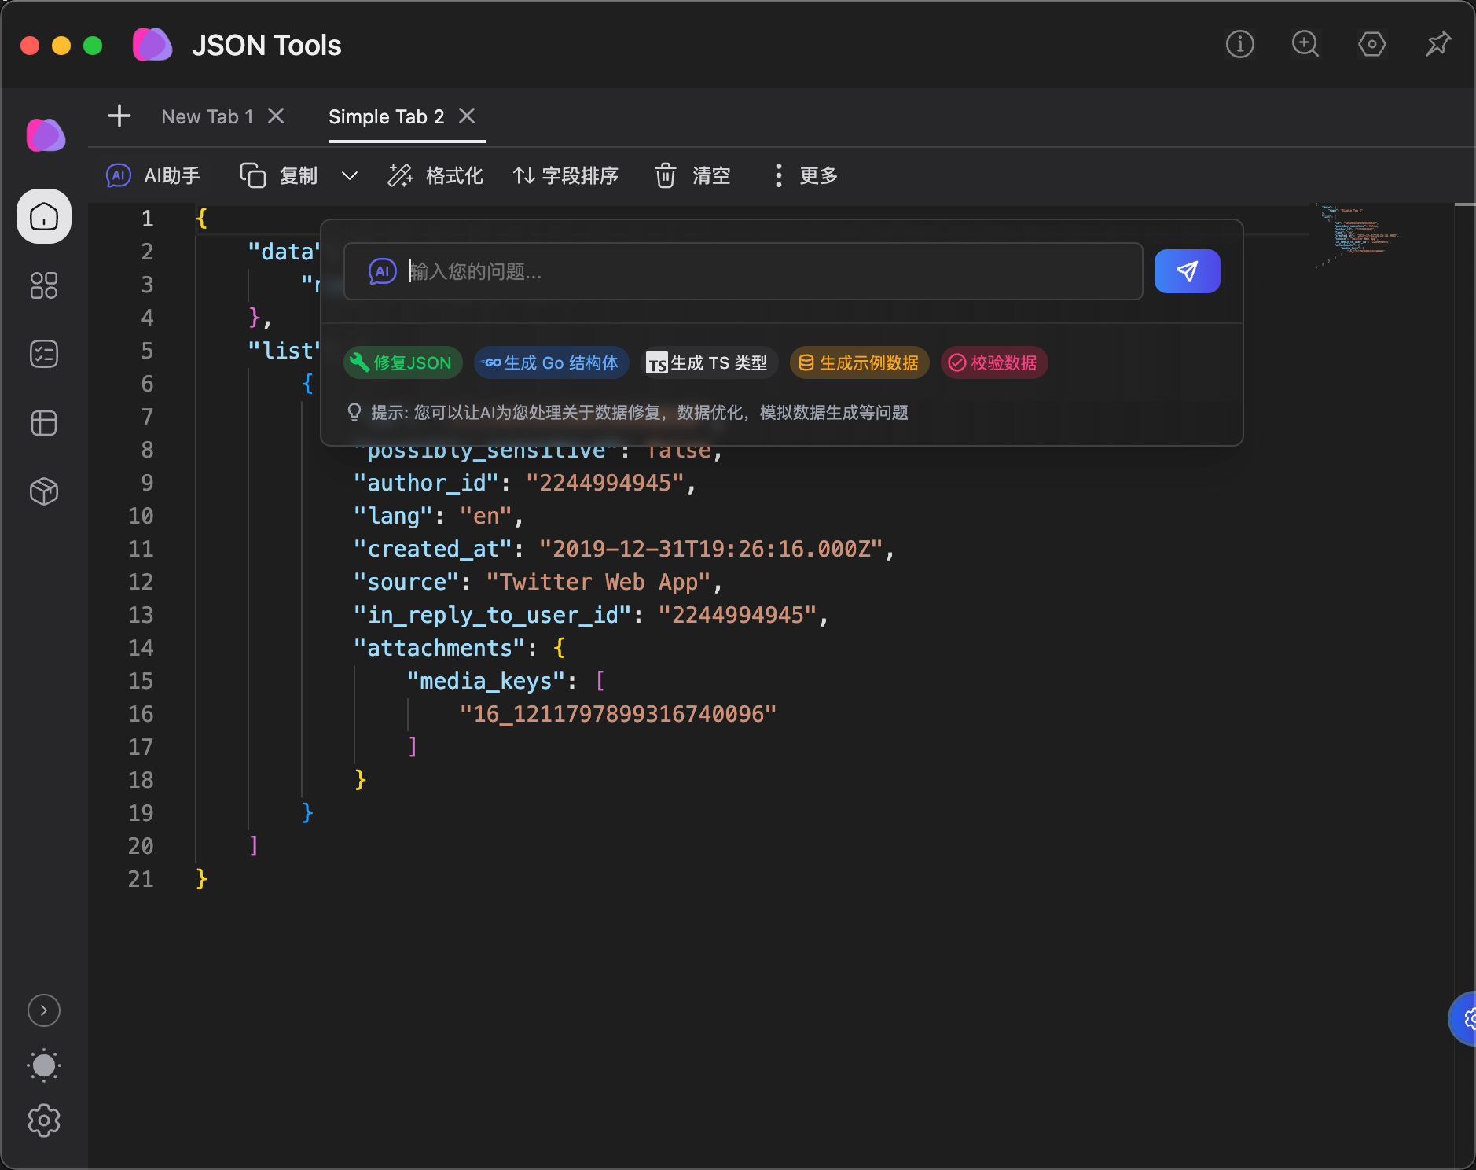The image size is (1476, 1170).
Task: Open the checklist sidebar icon
Action: tap(44, 354)
